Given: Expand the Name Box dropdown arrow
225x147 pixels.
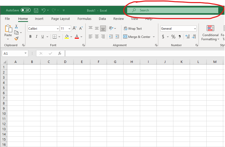Looking at the screenshot, I should pyautogui.click(x=25, y=53).
